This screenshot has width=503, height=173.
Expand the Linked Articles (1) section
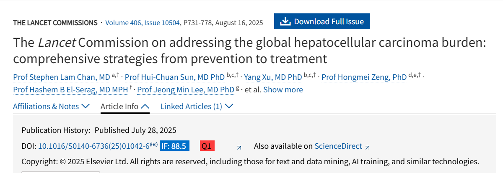pos(197,106)
